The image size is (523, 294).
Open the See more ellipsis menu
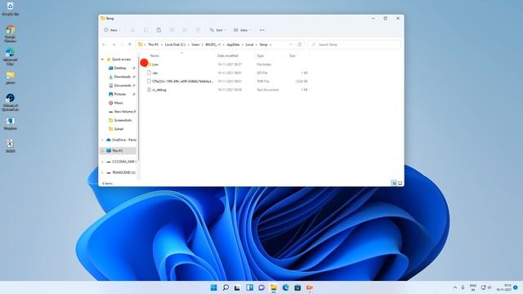(x=262, y=30)
